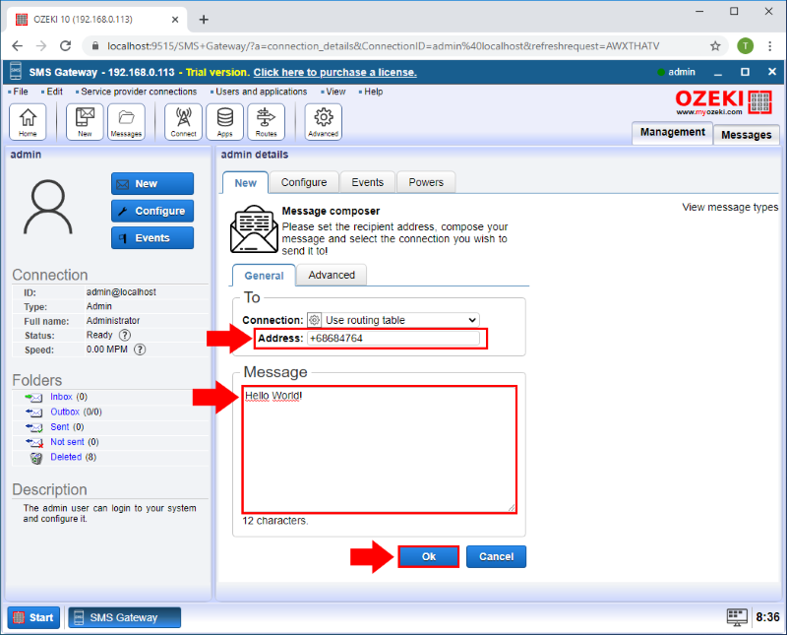787x635 pixels.
Task: Click the blue New button in admin panel
Action: coord(152,183)
